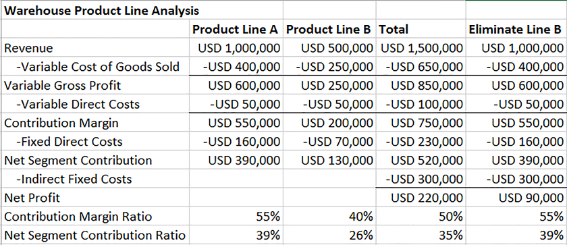Click Product Line B contribution USD 200,000
This screenshot has width=567, height=245.
[x=337, y=124]
